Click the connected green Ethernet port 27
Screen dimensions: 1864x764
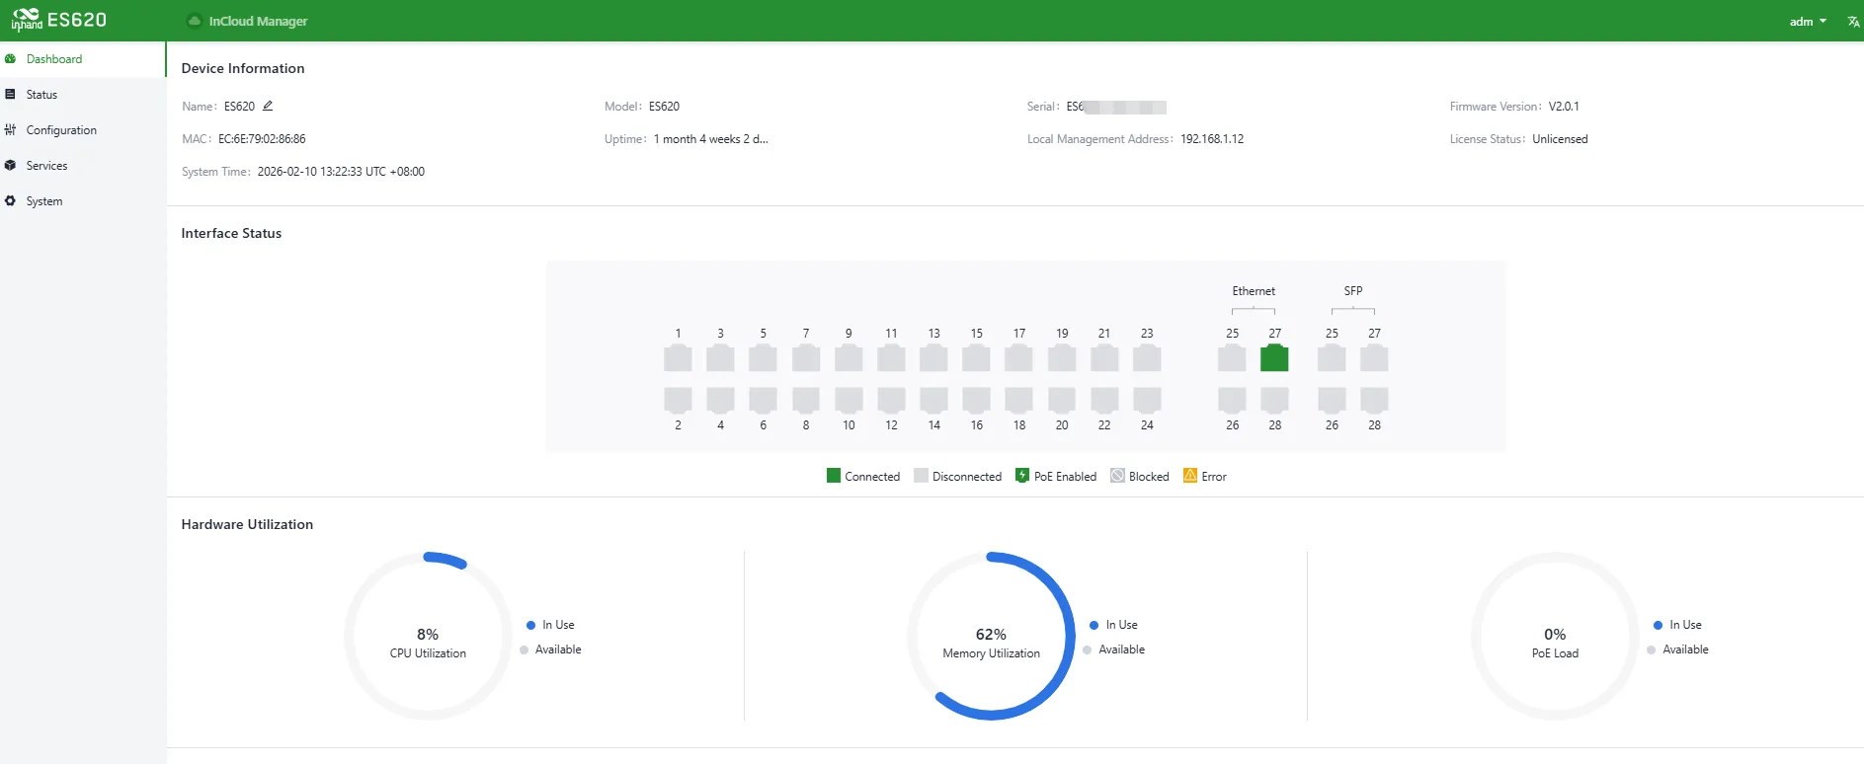coord(1274,357)
